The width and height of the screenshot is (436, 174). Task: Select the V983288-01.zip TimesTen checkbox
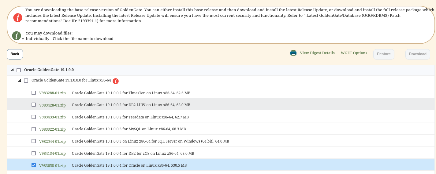point(34,93)
